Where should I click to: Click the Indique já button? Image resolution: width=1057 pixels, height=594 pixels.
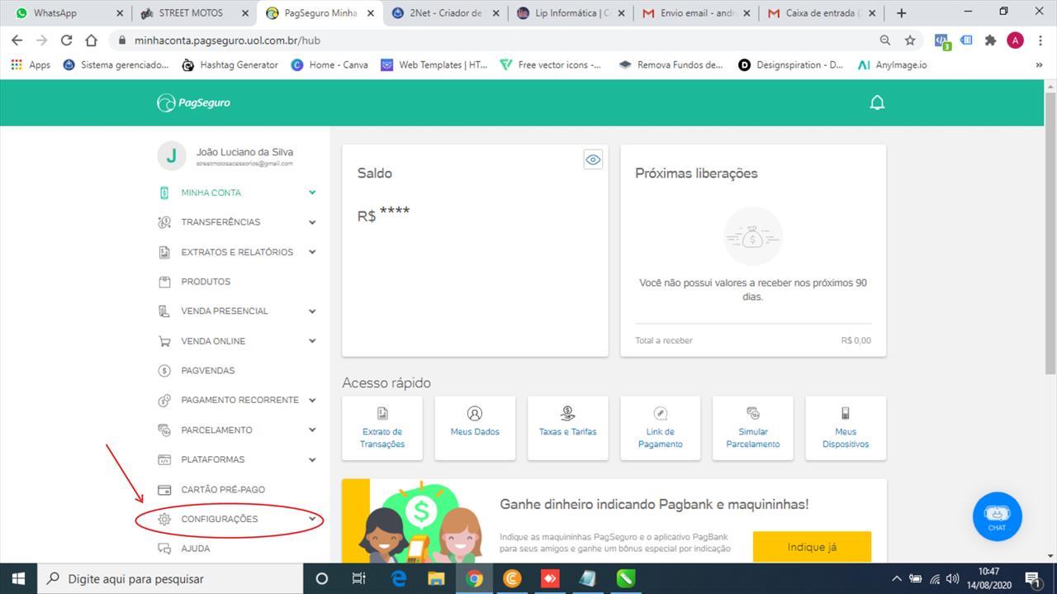tap(812, 547)
